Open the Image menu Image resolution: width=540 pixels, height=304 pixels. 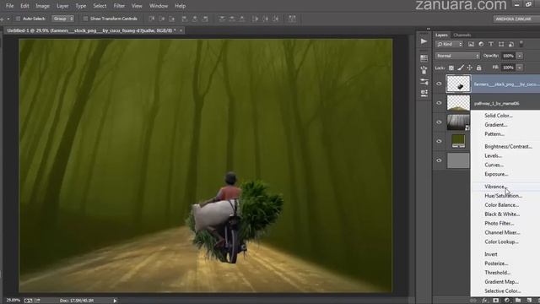click(42, 6)
